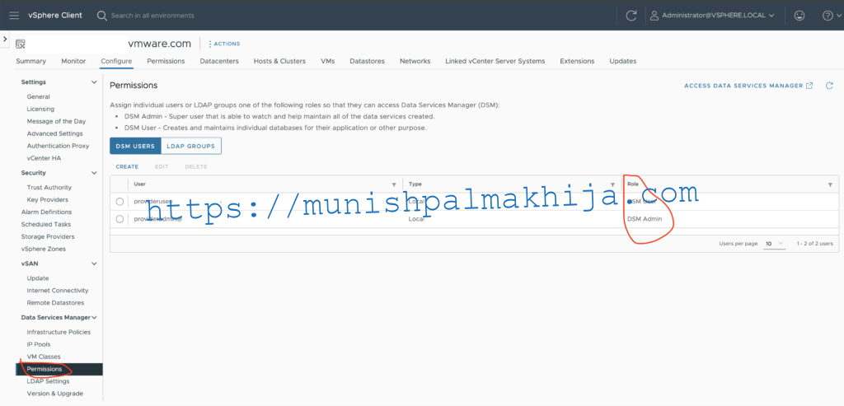The height and width of the screenshot is (406, 844).
Task: Open the feedback smiley icon
Action: [799, 16]
